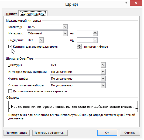
Task: Click into the kerning size input field
Action: pos(69,47)
